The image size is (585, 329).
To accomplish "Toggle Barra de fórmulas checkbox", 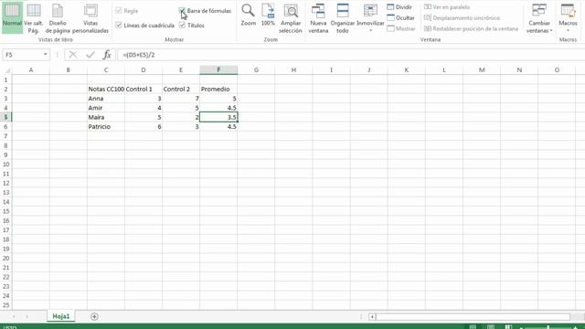I will click(x=182, y=11).
